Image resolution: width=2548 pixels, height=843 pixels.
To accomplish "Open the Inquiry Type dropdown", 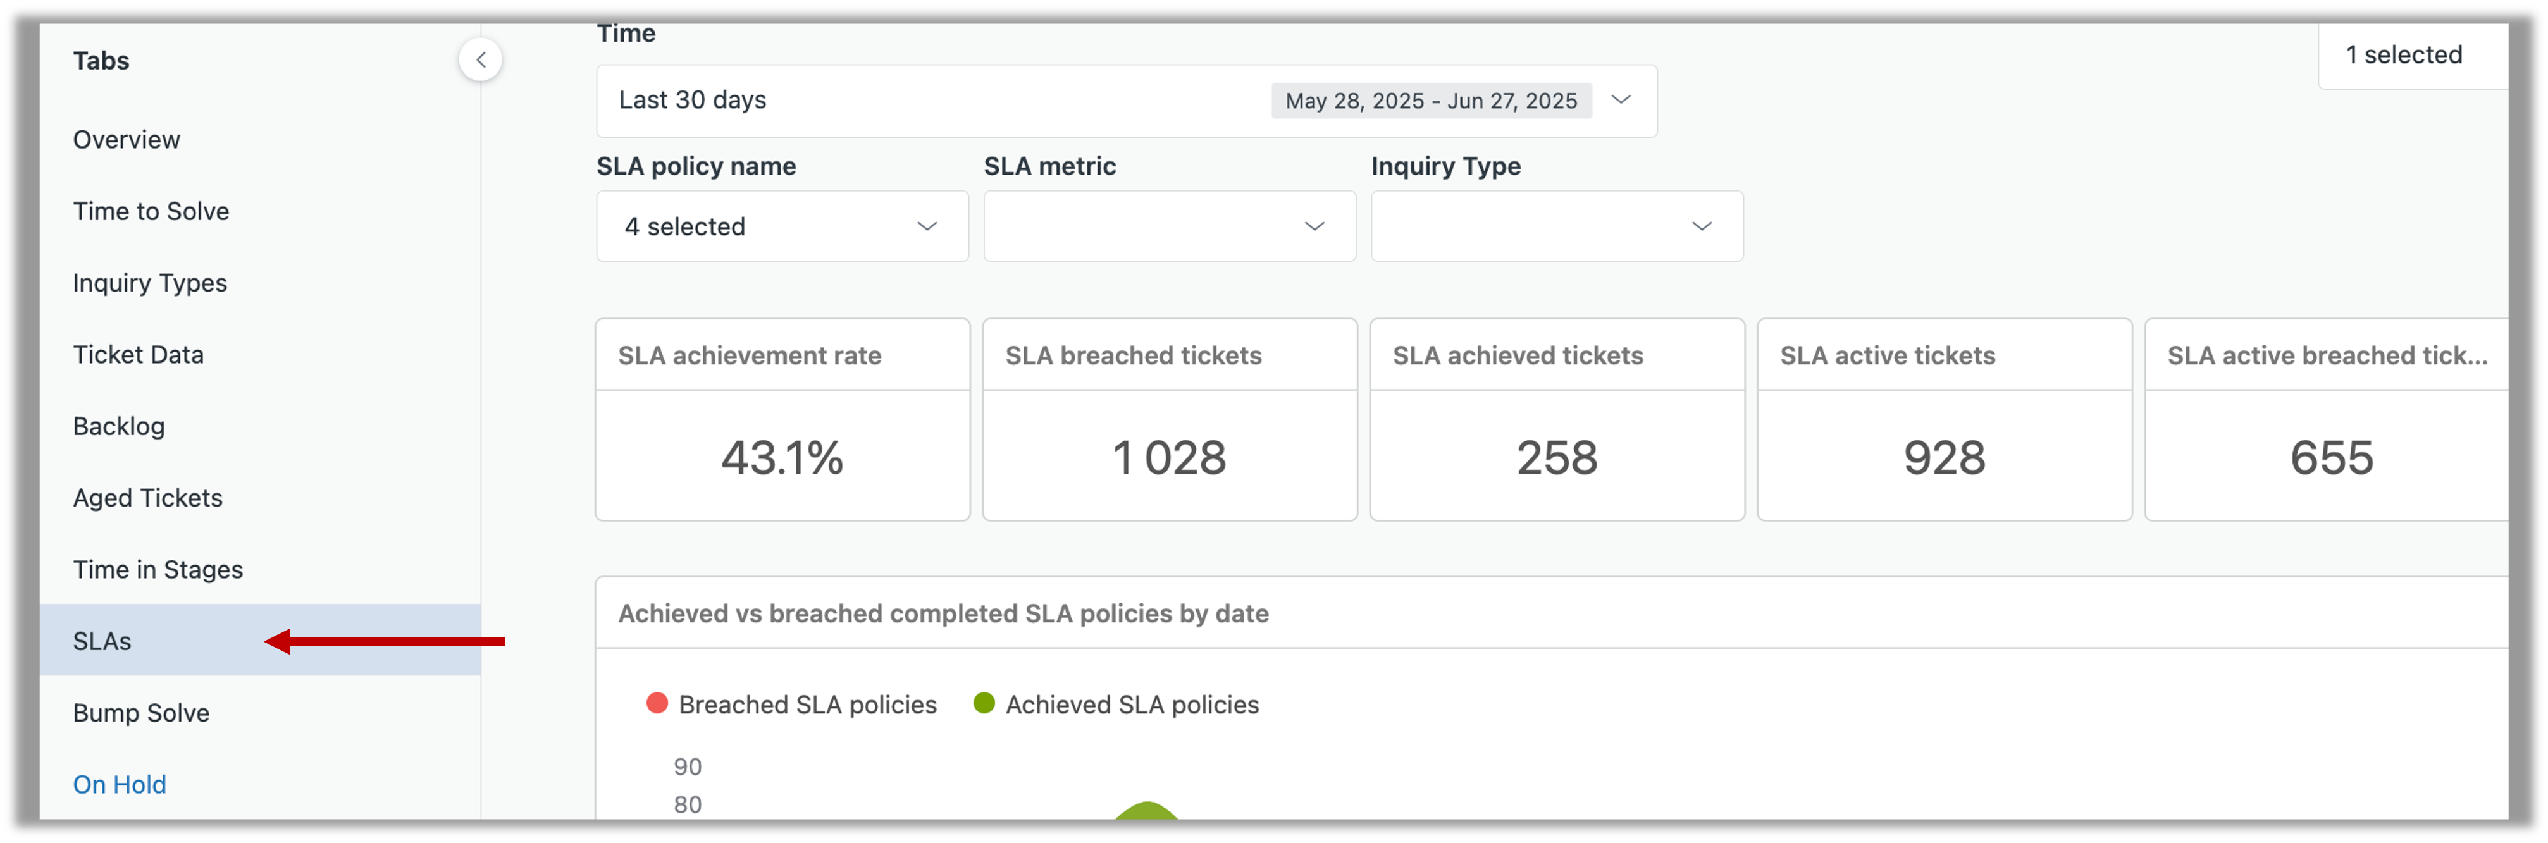I will (x=1557, y=226).
